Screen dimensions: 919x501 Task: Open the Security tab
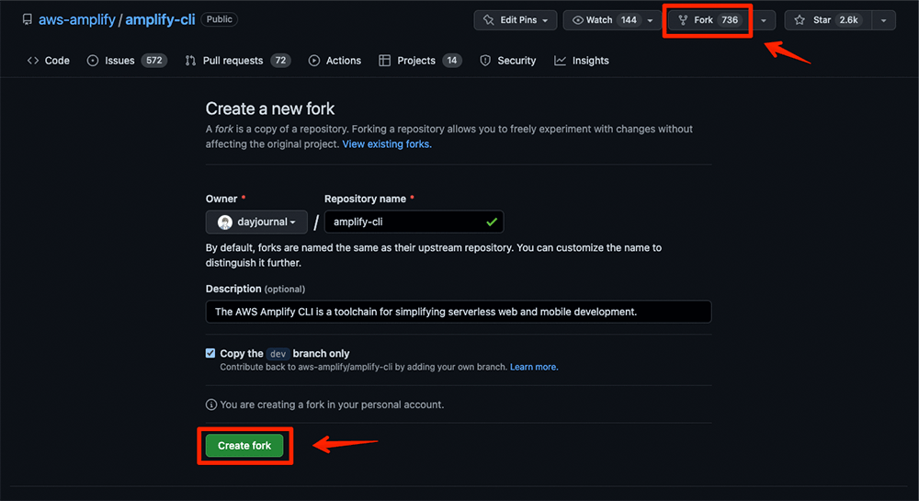click(x=507, y=61)
